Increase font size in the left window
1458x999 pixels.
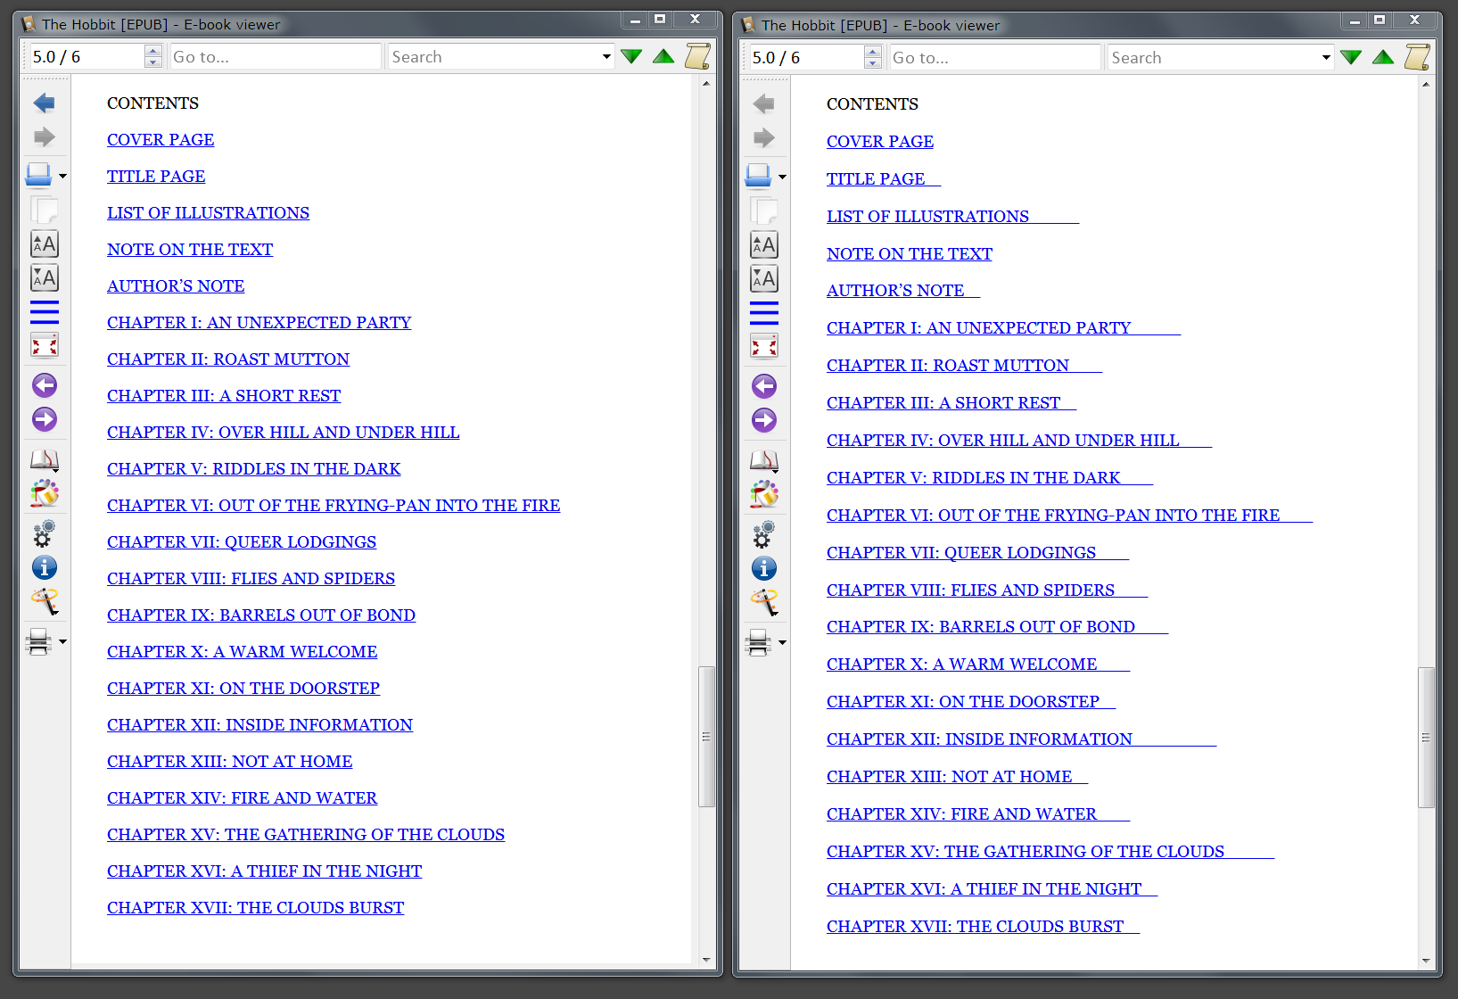click(45, 244)
